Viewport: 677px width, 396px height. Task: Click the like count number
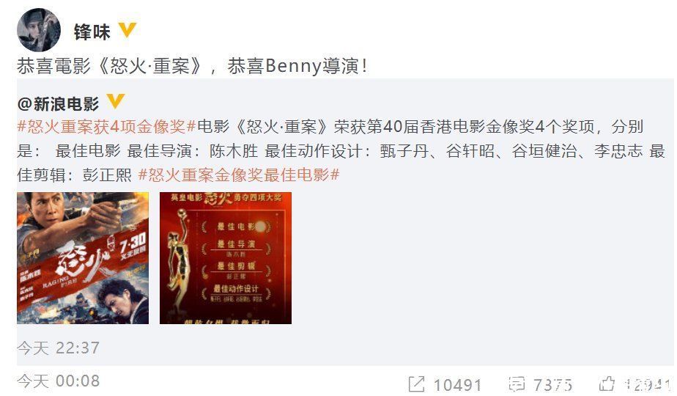point(647,384)
